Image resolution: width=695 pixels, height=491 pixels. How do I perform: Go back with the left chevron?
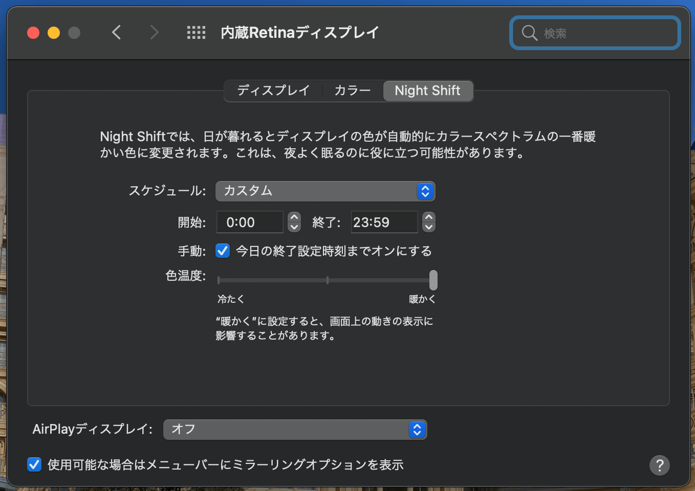117,33
